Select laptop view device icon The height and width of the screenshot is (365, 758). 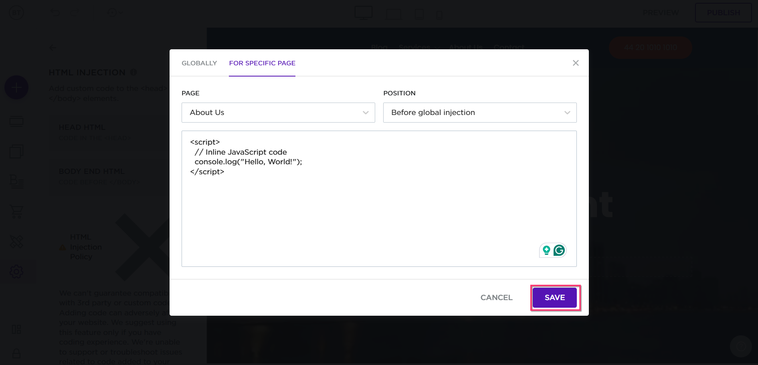tap(393, 14)
